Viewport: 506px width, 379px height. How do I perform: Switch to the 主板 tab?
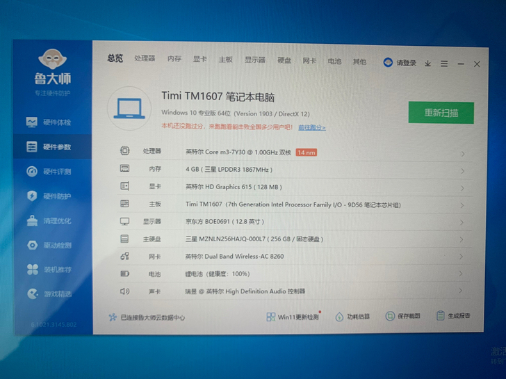coord(226,59)
